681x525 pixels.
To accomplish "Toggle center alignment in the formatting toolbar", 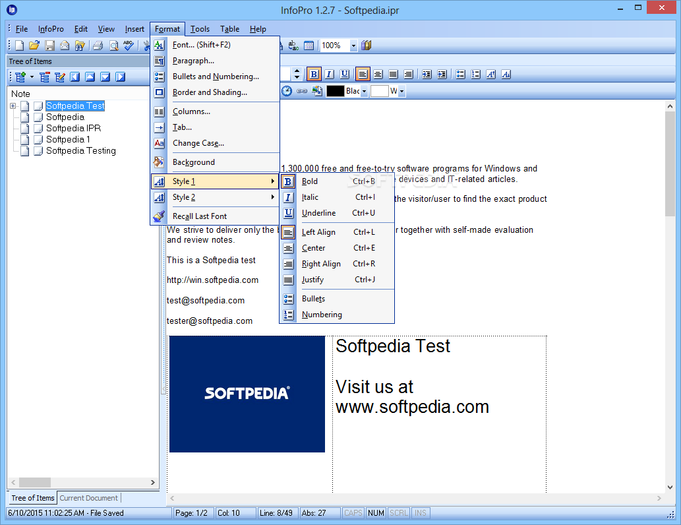I will tap(378, 75).
